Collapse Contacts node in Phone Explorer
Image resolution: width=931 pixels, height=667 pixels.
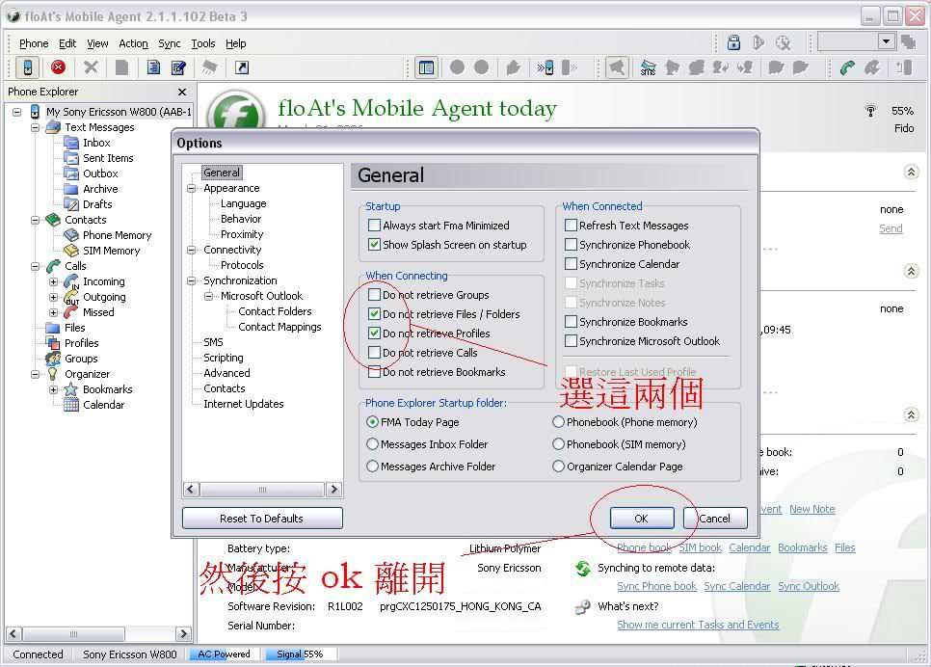pyautogui.click(x=35, y=220)
